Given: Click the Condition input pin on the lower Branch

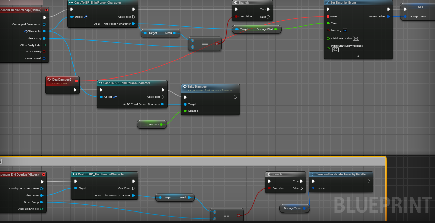Looking at the screenshot, I should 269,188.
